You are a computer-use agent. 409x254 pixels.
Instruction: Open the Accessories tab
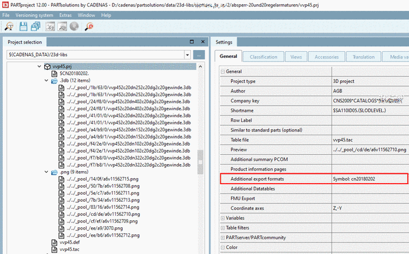(327, 57)
